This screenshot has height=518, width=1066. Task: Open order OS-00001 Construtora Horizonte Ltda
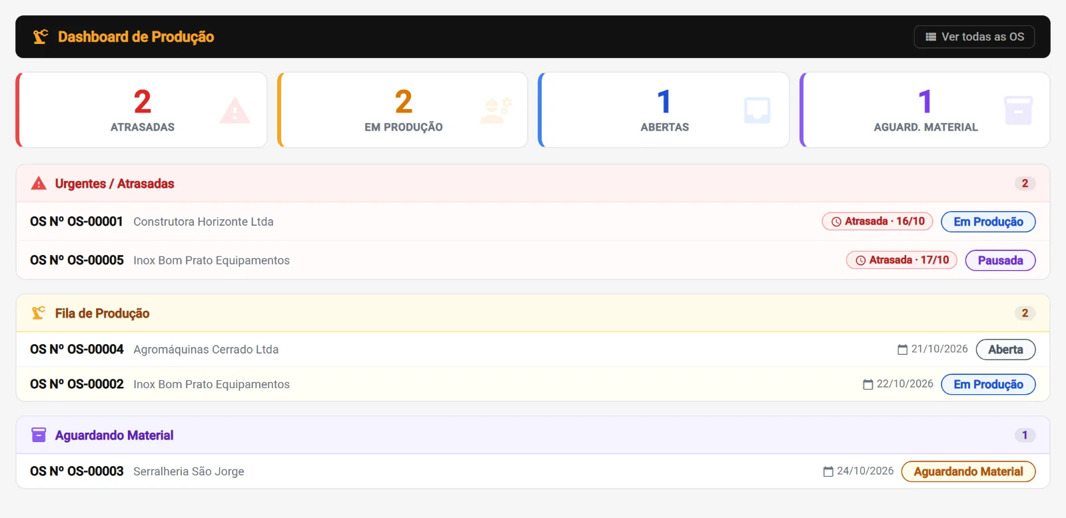(533, 222)
